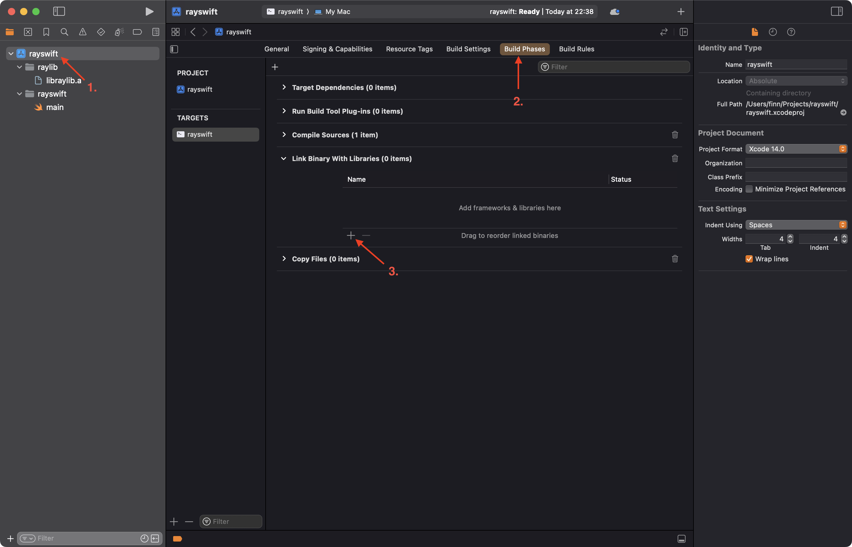Open the Issue navigator warning icon

point(82,32)
